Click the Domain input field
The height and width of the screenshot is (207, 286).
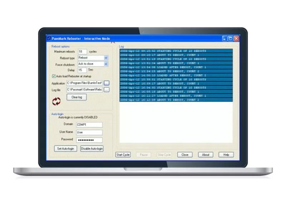[x=89, y=125]
